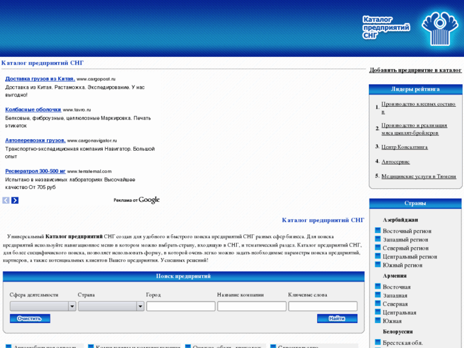Go to previous ads with the left arrow

[x=6, y=200]
